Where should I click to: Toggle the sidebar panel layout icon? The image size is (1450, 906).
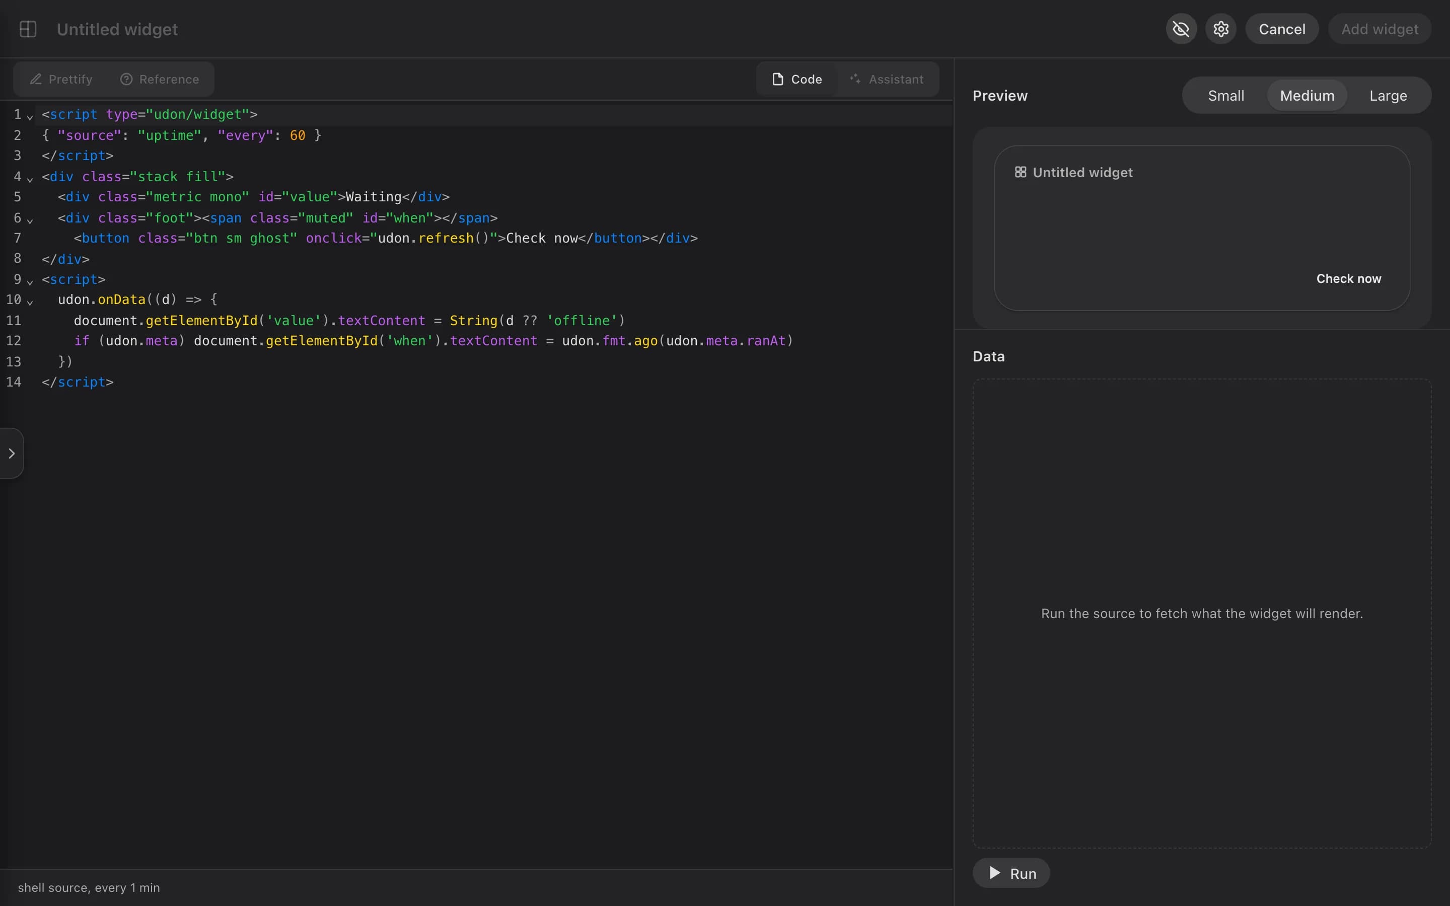coord(28,29)
